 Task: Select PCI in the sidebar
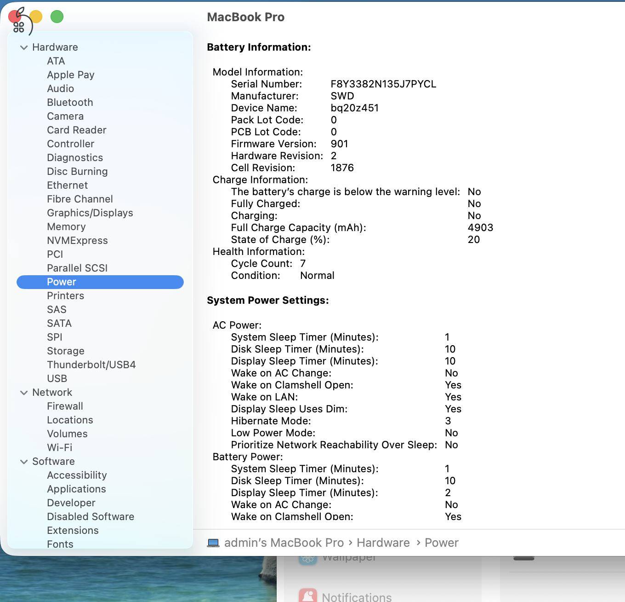click(55, 255)
